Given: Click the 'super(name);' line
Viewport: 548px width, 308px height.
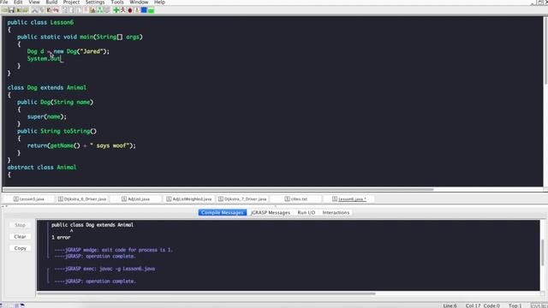Looking at the screenshot, I should [x=47, y=116].
